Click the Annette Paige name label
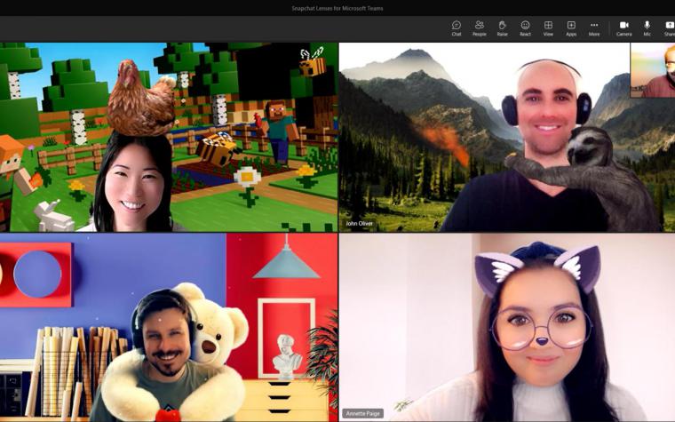Image resolution: width=675 pixels, height=422 pixels. [x=363, y=413]
